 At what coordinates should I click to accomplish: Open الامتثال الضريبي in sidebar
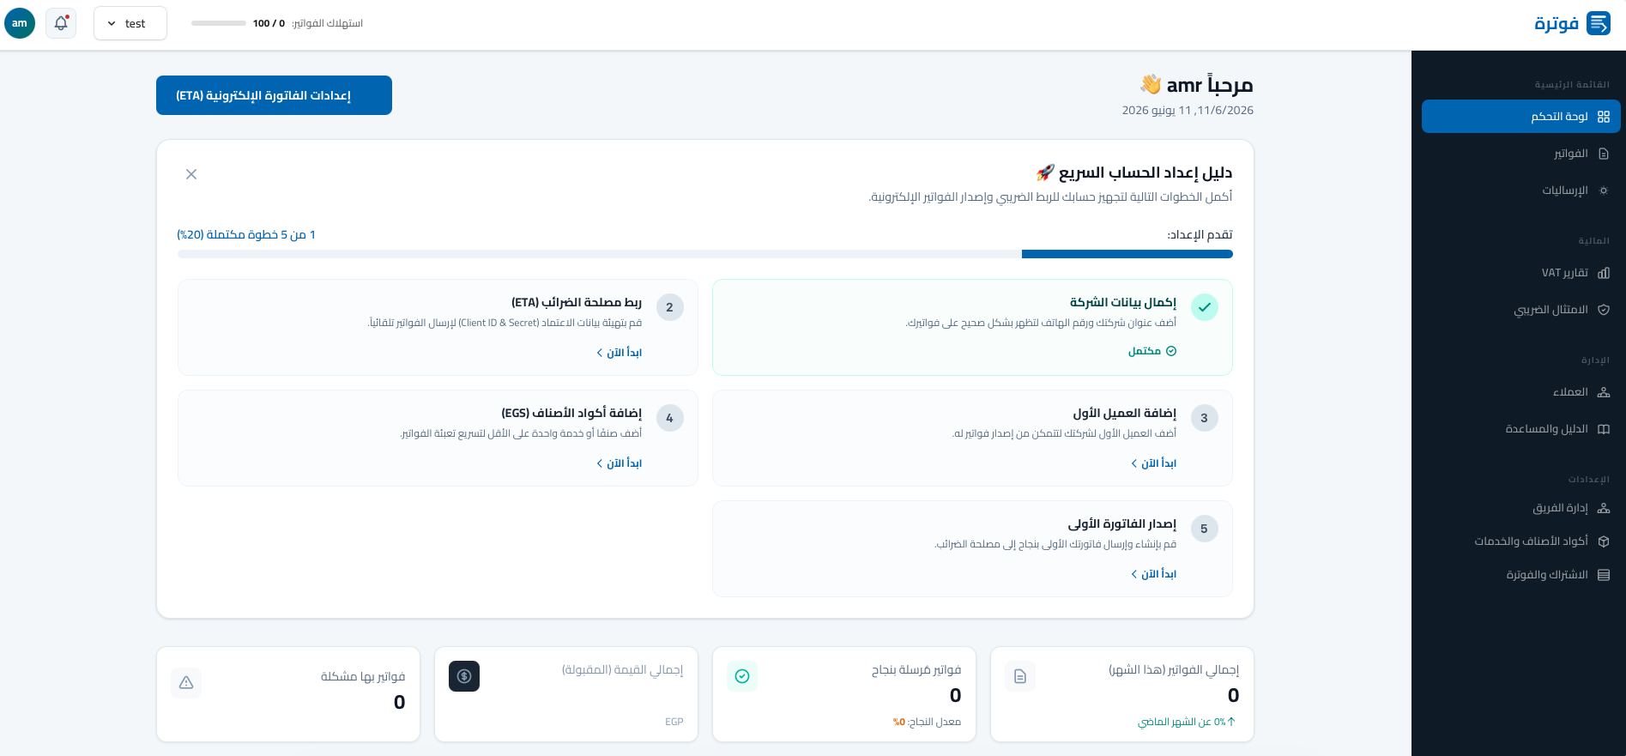point(1520,310)
